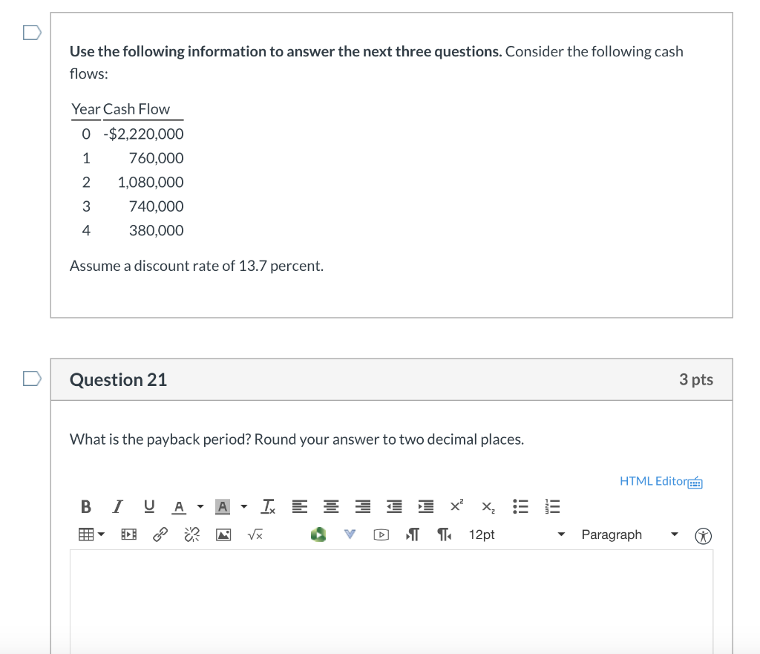The height and width of the screenshot is (654, 760).
Task: Open the Embed Image tool
Action: click(223, 534)
